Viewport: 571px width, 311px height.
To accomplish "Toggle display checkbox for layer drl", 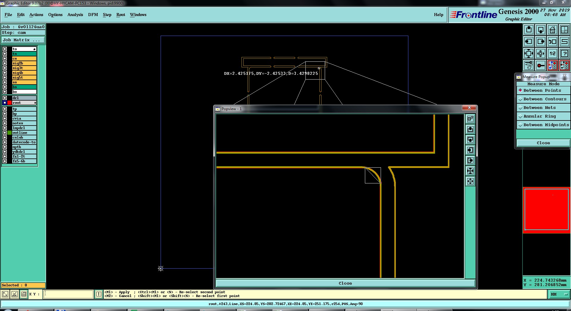I will click(x=5, y=98).
